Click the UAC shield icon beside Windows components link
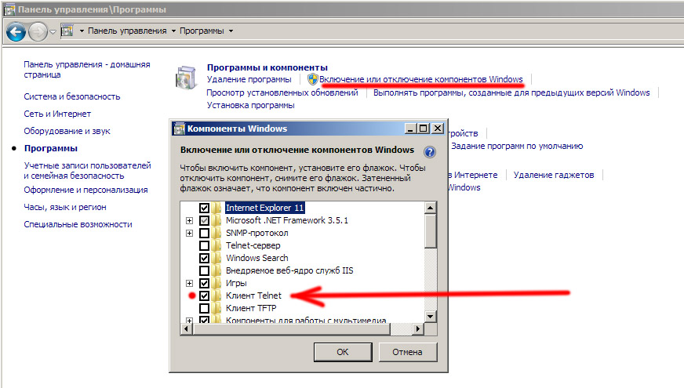684x388 pixels. point(311,80)
